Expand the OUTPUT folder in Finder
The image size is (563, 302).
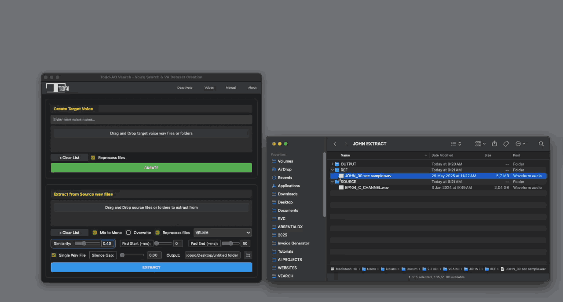pyautogui.click(x=332, y=164)
